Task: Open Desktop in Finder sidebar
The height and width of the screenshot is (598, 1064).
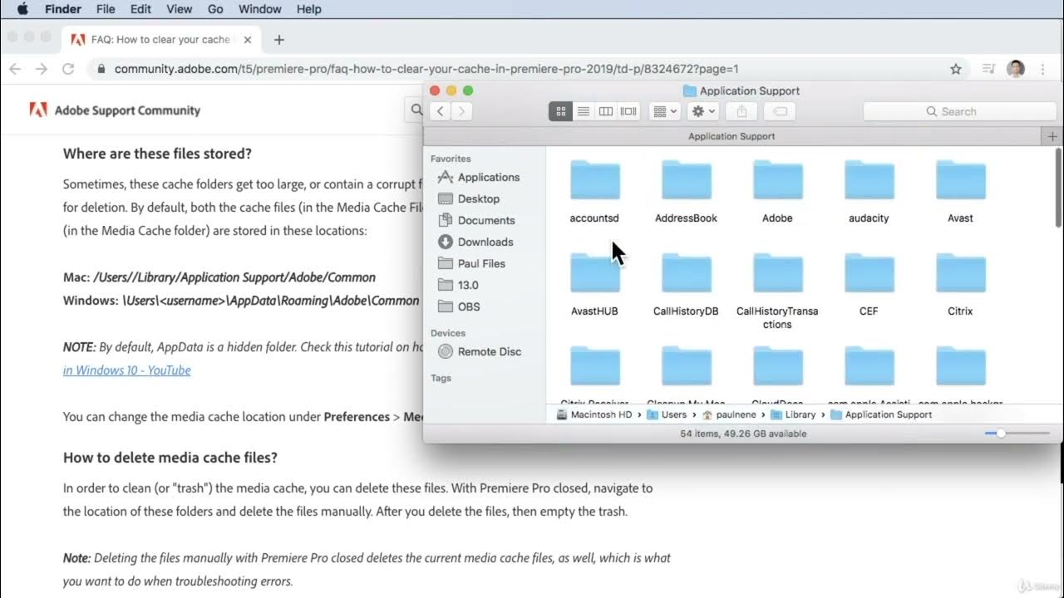Action: [469, 199]
